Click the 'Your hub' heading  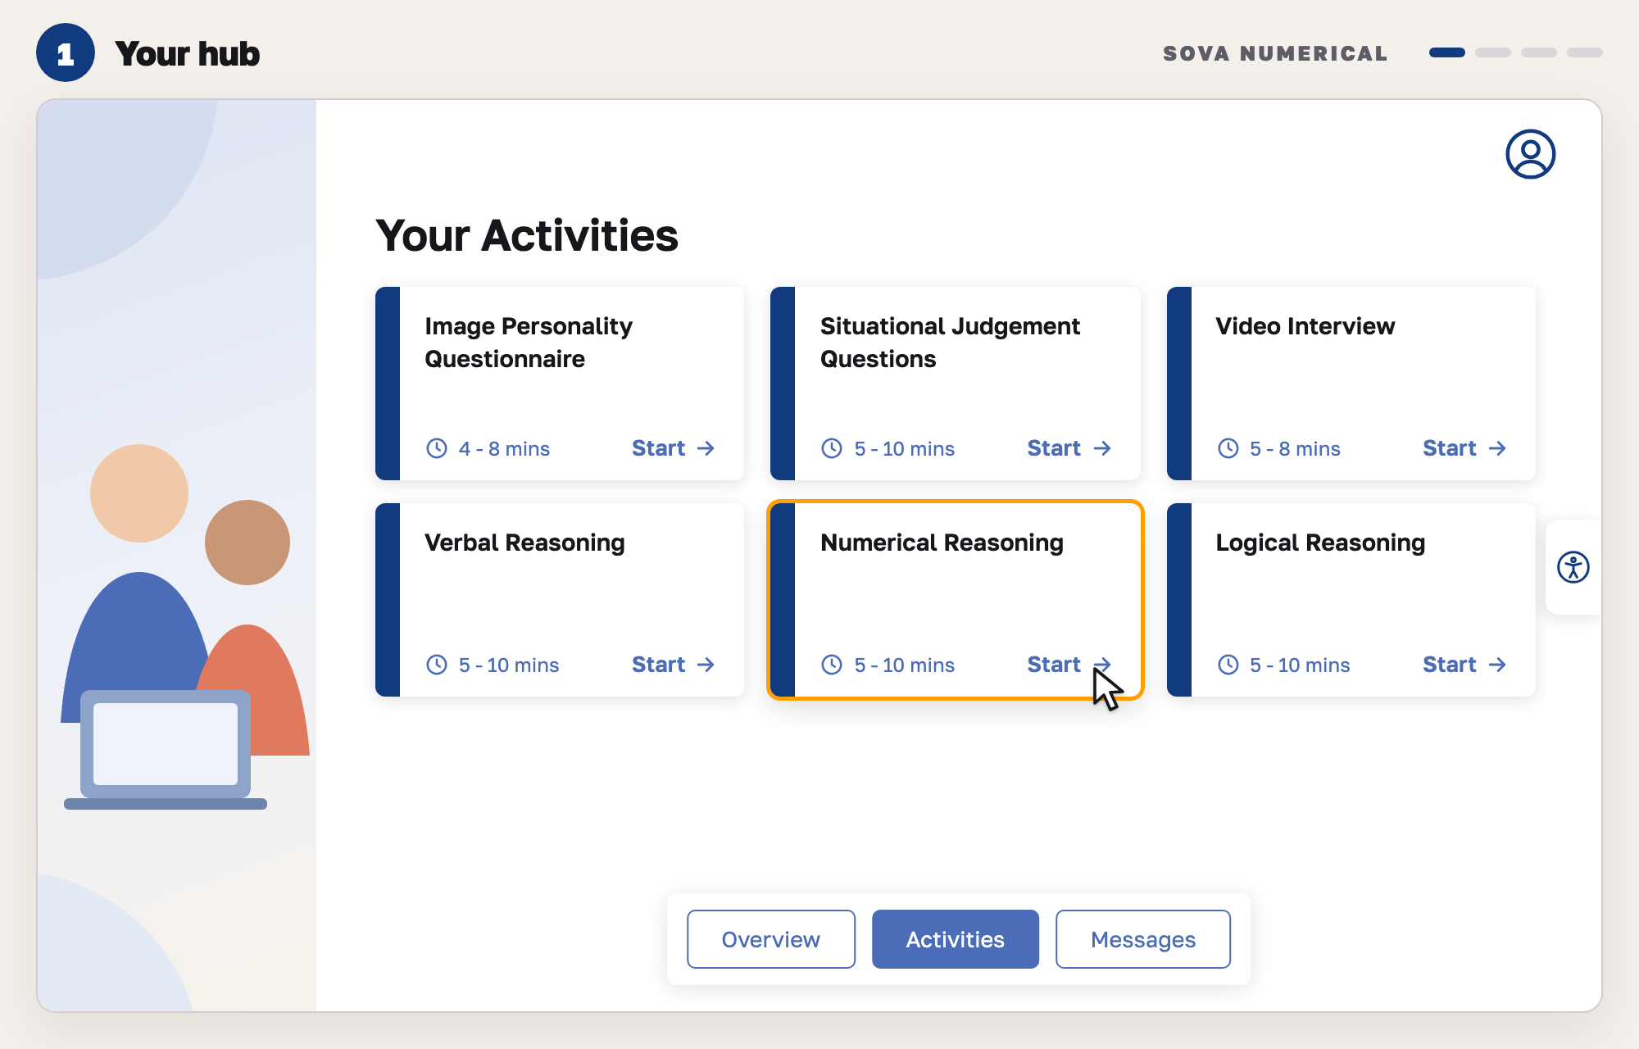188,53
